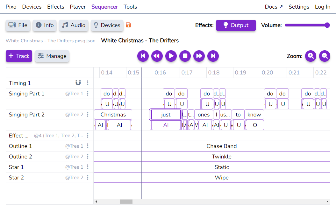Open options menu for Outline 2 track

88,157
